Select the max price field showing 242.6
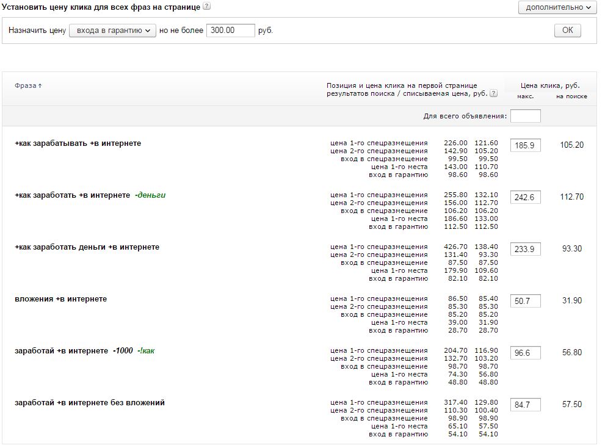This screenshot has height=448, width=605. [x=525, y=197]
